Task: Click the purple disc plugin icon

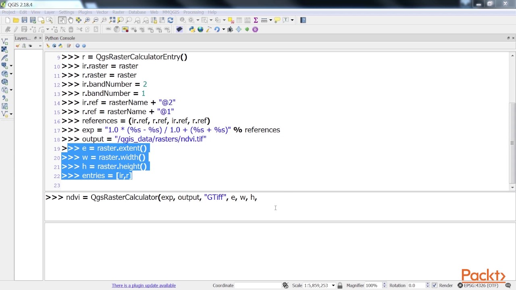Action: pyautogui.click(x=255, y=29)
